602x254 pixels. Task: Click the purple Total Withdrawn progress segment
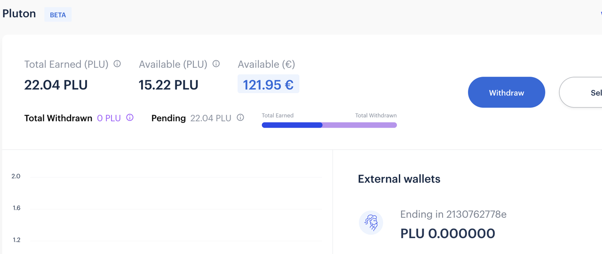point(360,125)
